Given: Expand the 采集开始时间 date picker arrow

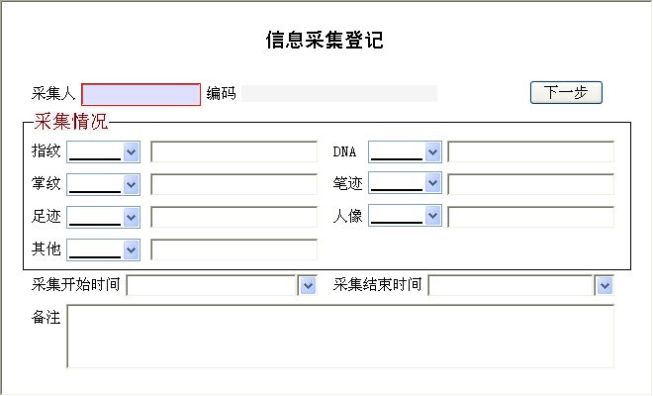Looking at the screenshot, I should click(308, 285).
